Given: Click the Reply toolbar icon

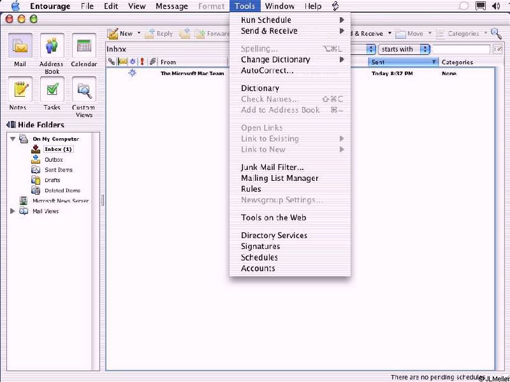Looking at the screenshot, I should (x=149, y=34).
